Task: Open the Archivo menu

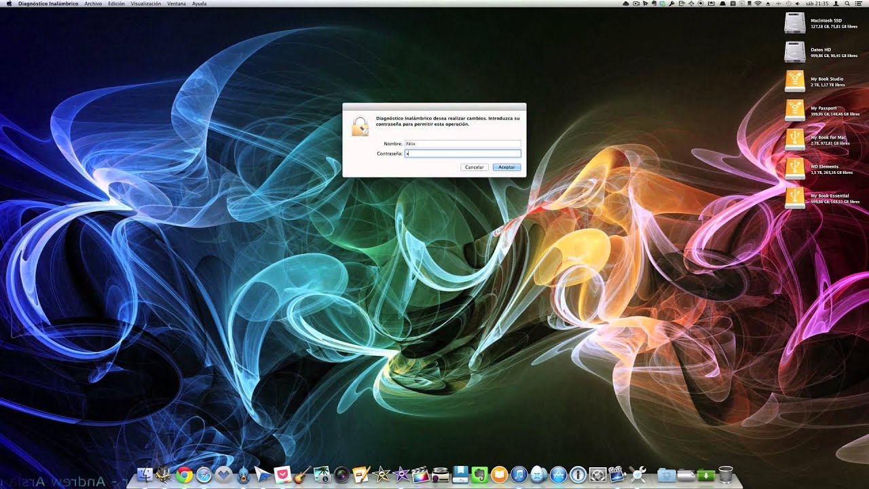Action: point(93,3)
